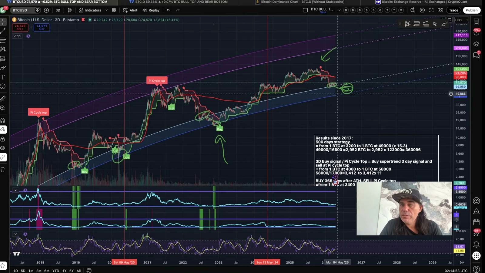This screenshot has height=273, width=485.
Task: Open chart settings hexagon gear icon
Action: [x=422, y=10]
